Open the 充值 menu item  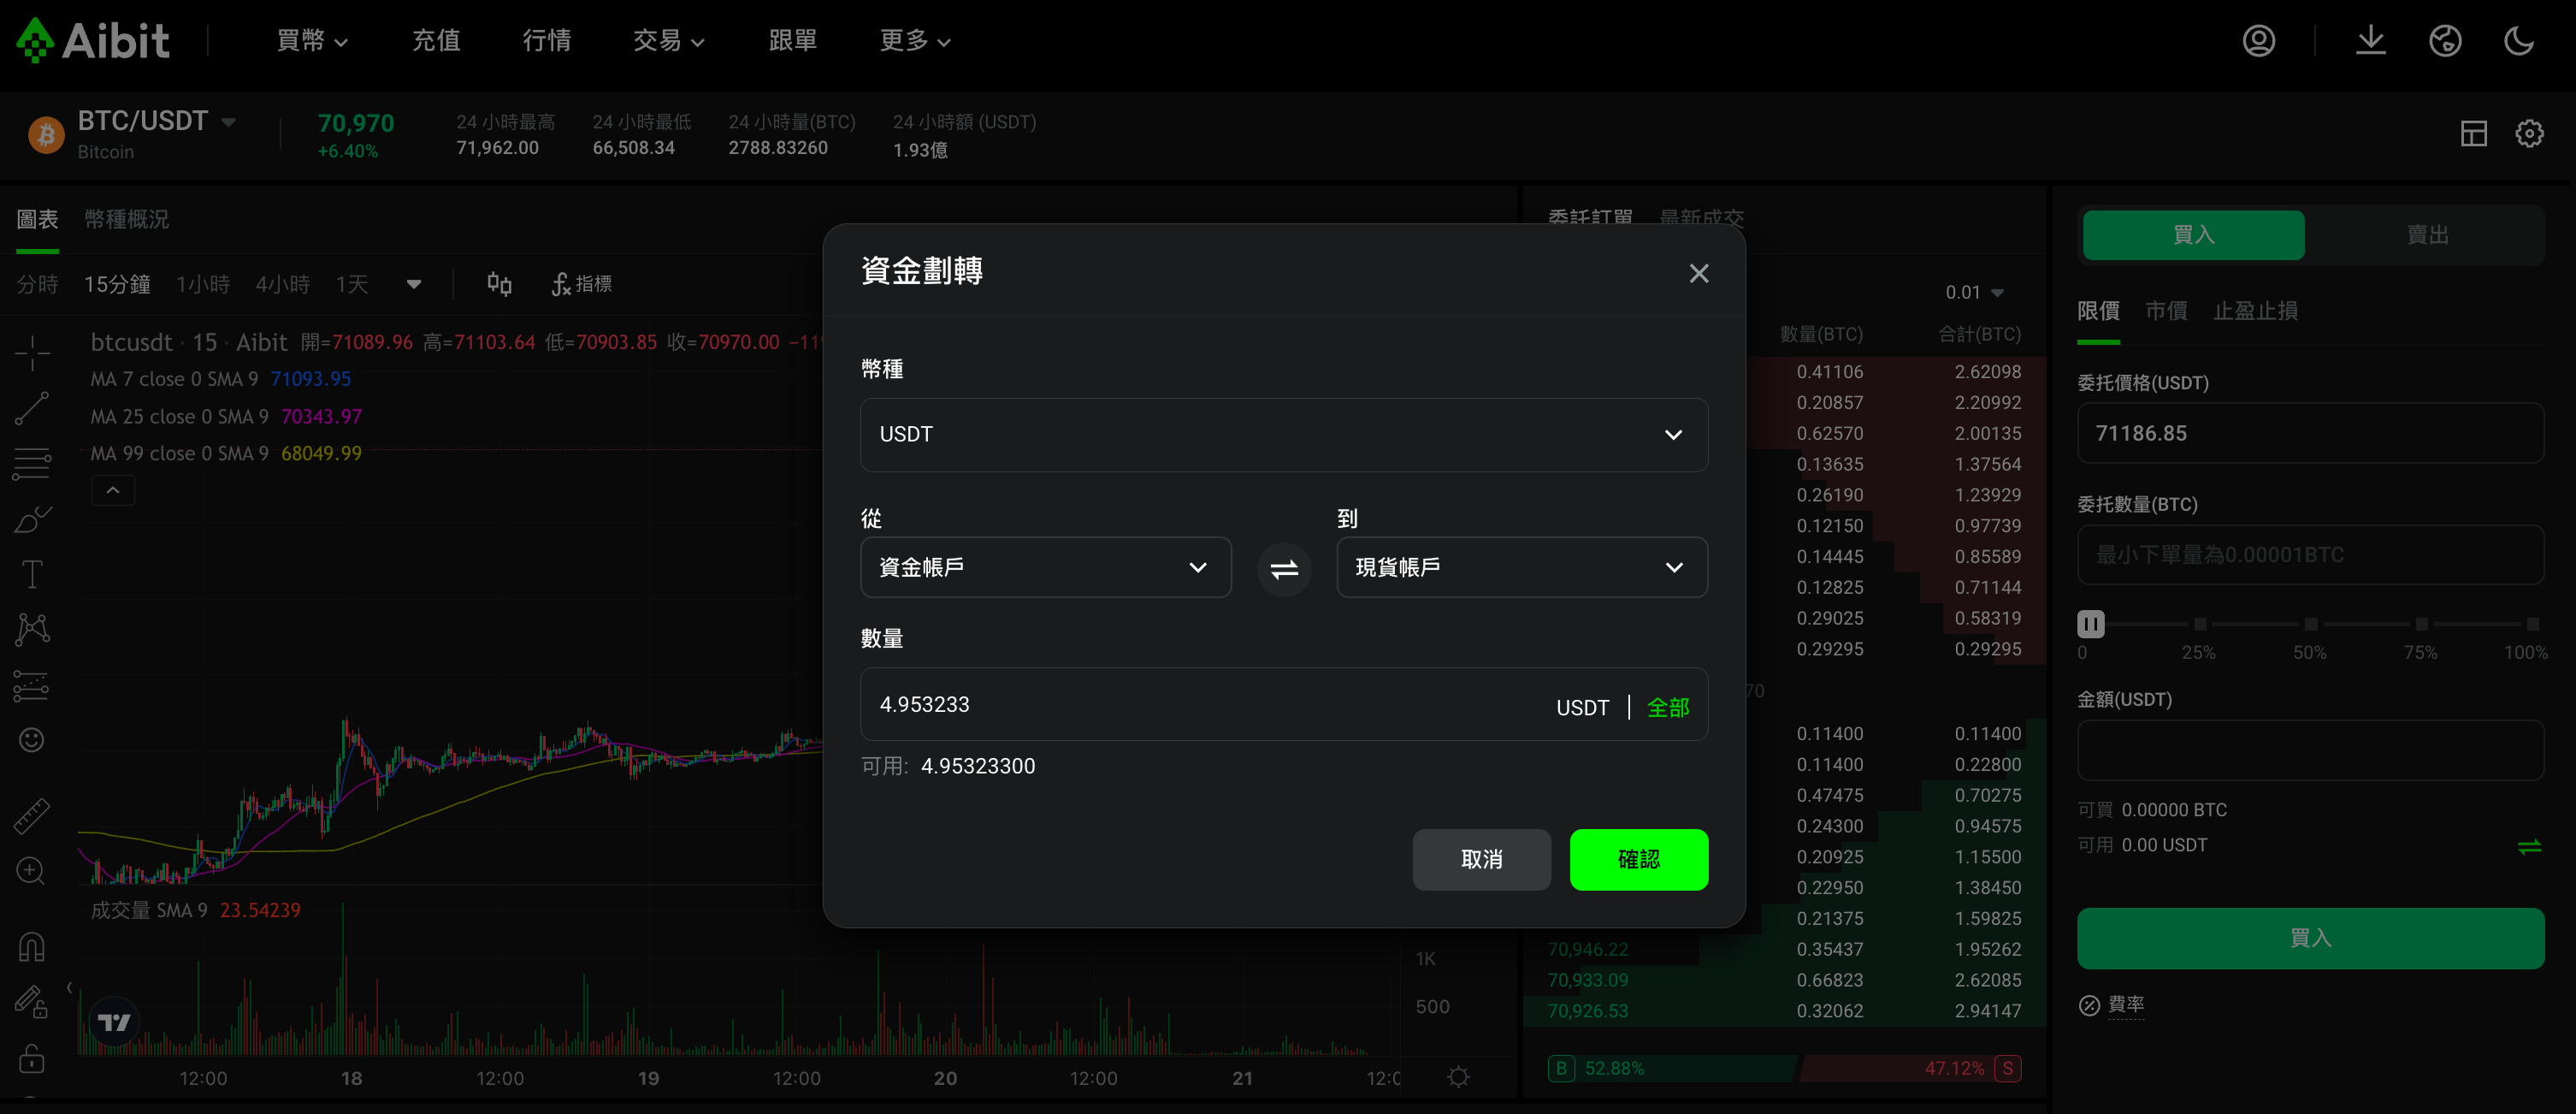coord(436,41)
